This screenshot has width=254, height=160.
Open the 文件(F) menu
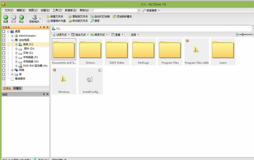click(x=9, y=10)
